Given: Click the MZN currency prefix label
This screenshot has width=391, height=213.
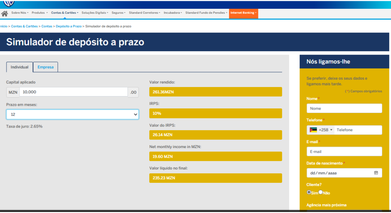Looking at the screenshot, I should (13, 92).
